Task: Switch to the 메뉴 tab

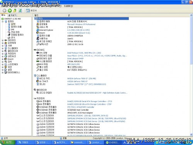Action: pos(3,15)
